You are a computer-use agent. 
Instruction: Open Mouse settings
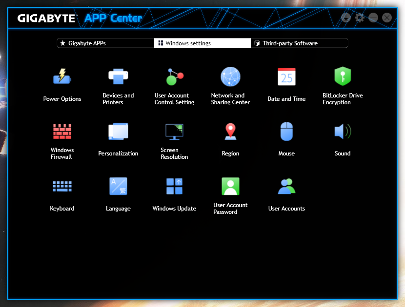pyautogui.click(x=286, y=132)
